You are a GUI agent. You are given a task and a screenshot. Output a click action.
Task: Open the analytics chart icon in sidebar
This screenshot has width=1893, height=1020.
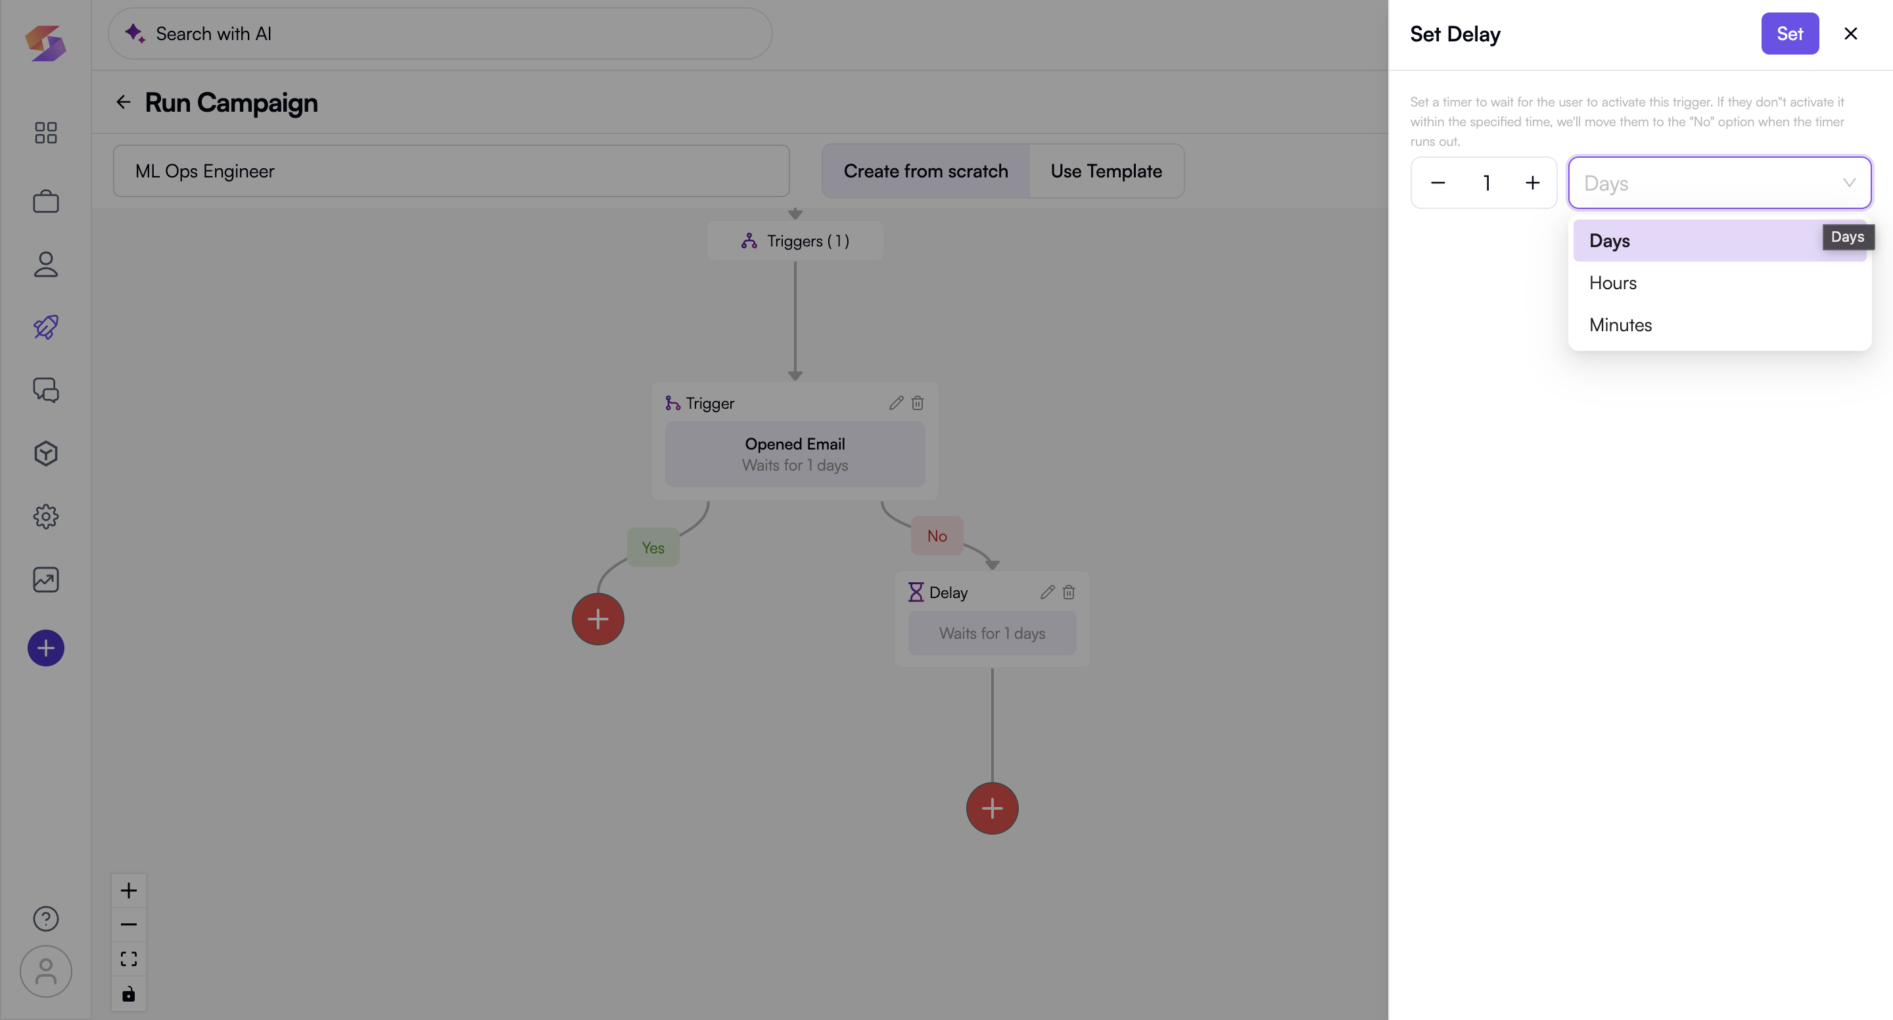[45, 580]
